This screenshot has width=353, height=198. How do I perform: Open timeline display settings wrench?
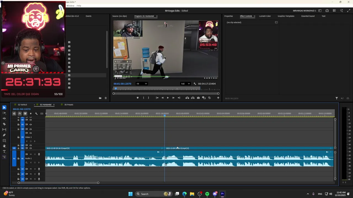click(36, 114)
